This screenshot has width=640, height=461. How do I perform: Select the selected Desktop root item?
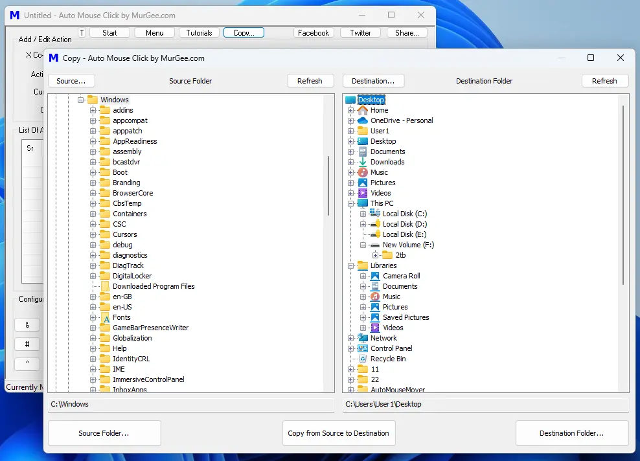click(371, 100)
